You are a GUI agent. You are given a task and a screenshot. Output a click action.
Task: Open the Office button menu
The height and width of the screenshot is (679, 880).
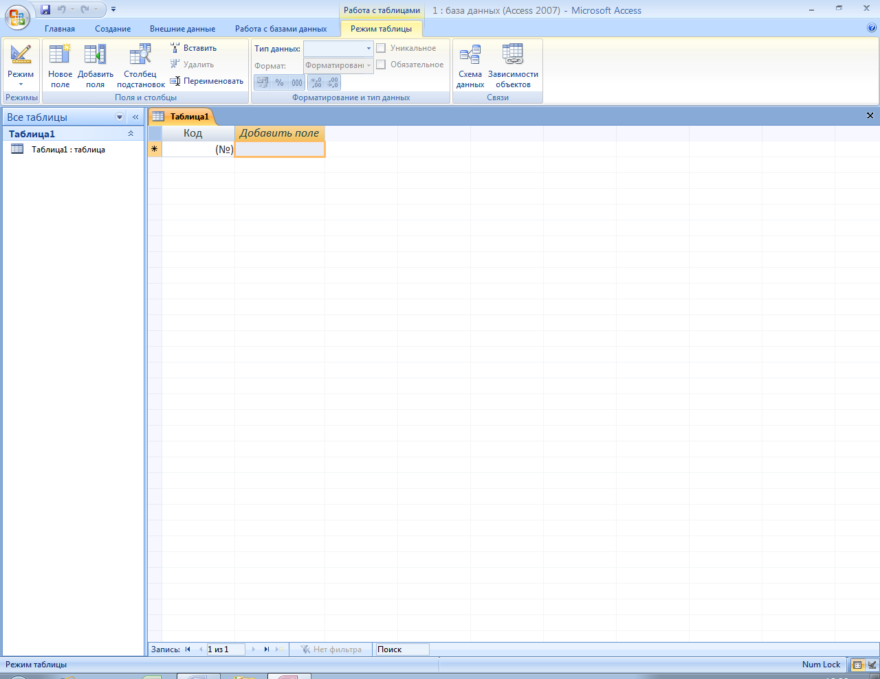pos(16,16)
